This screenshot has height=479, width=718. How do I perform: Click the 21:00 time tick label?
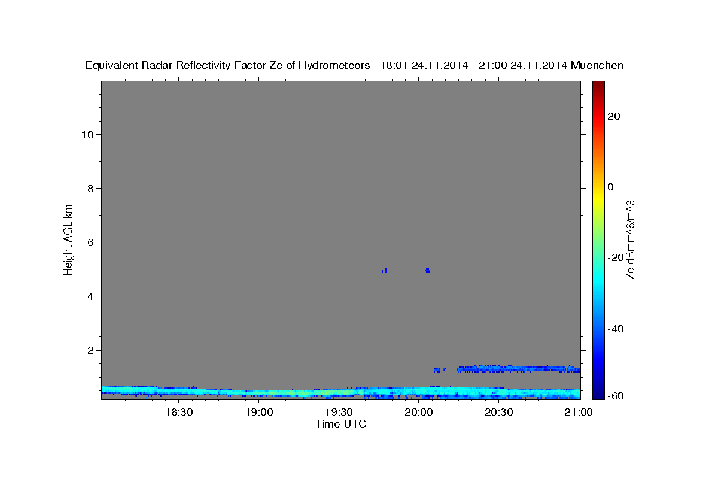point(578,412)
